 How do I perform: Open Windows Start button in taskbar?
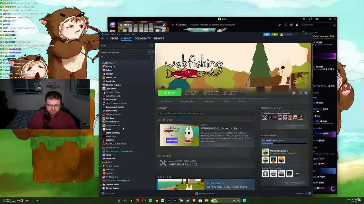click(245, 201)
